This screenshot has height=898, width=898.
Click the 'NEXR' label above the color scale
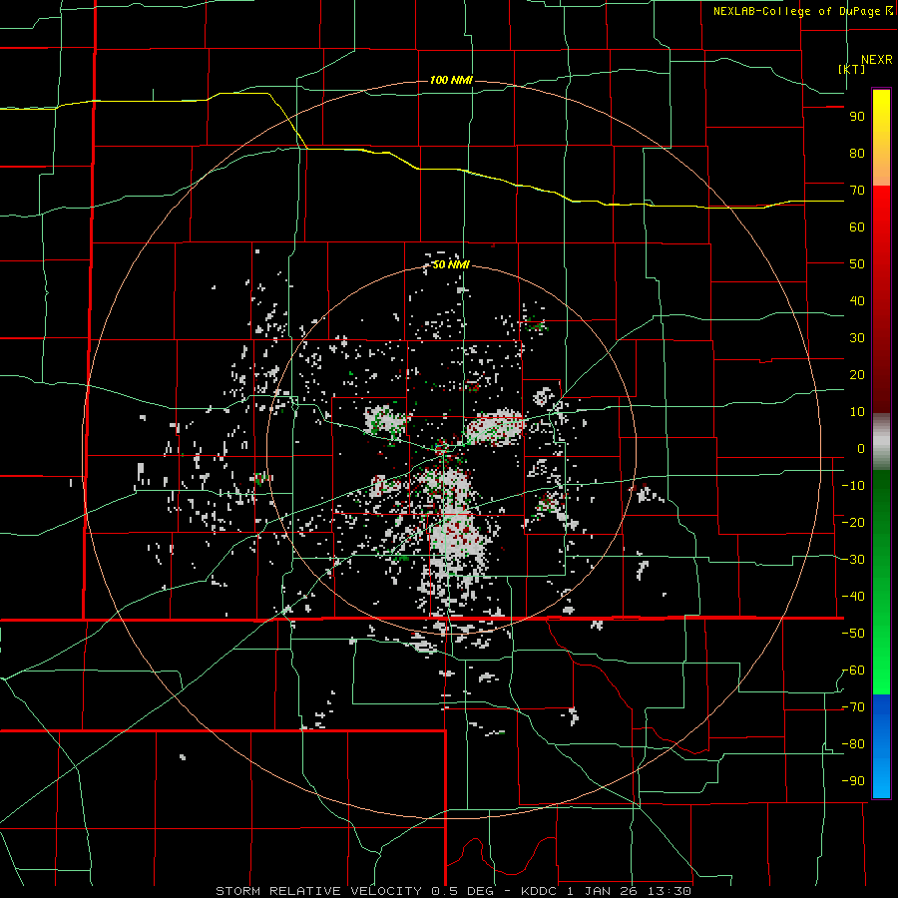(x=877, y=60)
